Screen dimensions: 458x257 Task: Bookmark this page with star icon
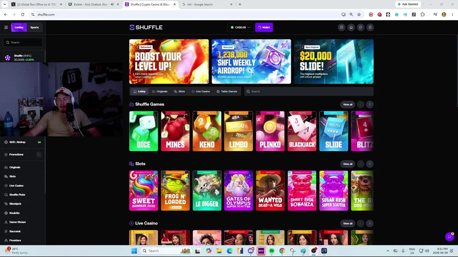tap(359, 15)
